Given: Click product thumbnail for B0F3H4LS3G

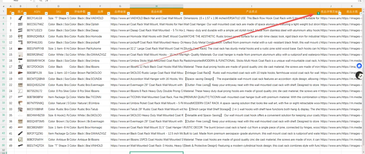Looking at the screenshot, I should pyautogui.click(x=21, y=42).
